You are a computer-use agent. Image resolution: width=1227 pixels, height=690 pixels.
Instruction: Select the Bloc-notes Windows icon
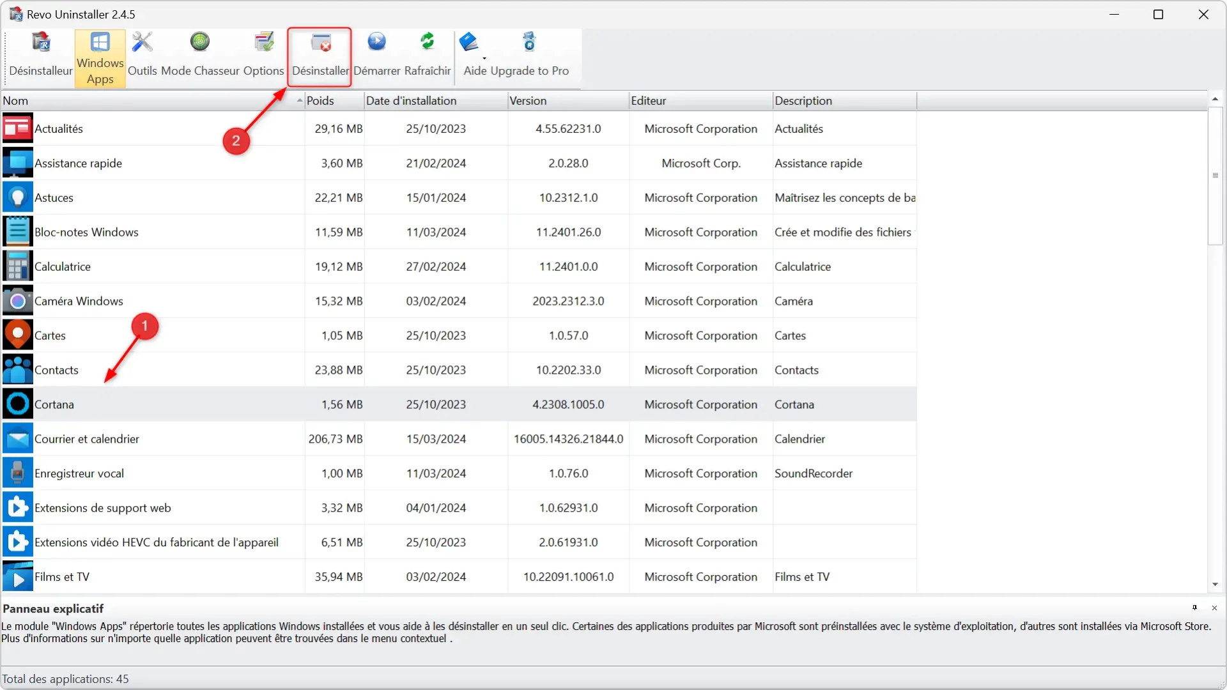(x=17, y=232)
